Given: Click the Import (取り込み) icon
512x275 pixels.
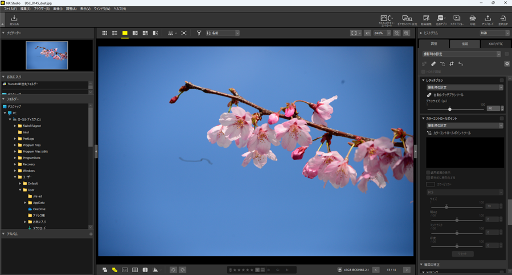Looking at the screenshot, I should pos(14,20).
